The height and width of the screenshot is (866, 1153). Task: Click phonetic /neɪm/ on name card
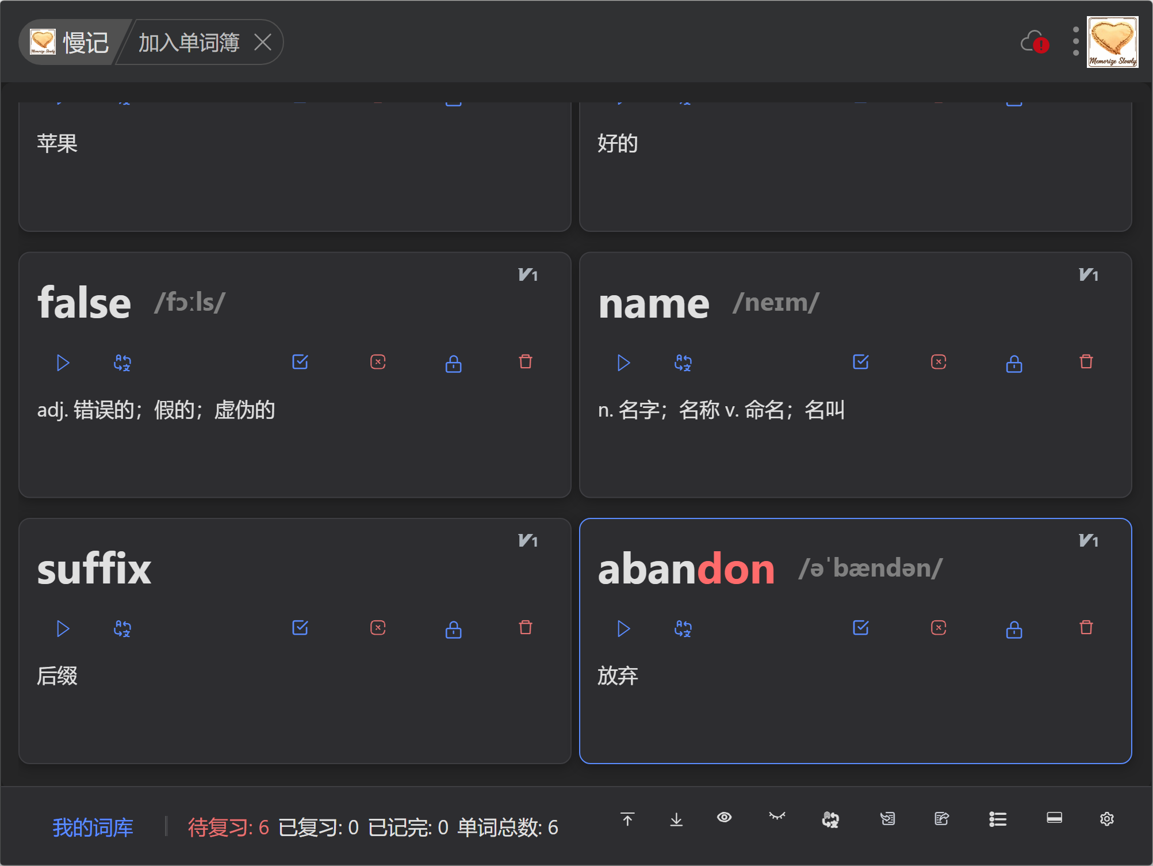point(776,302)
